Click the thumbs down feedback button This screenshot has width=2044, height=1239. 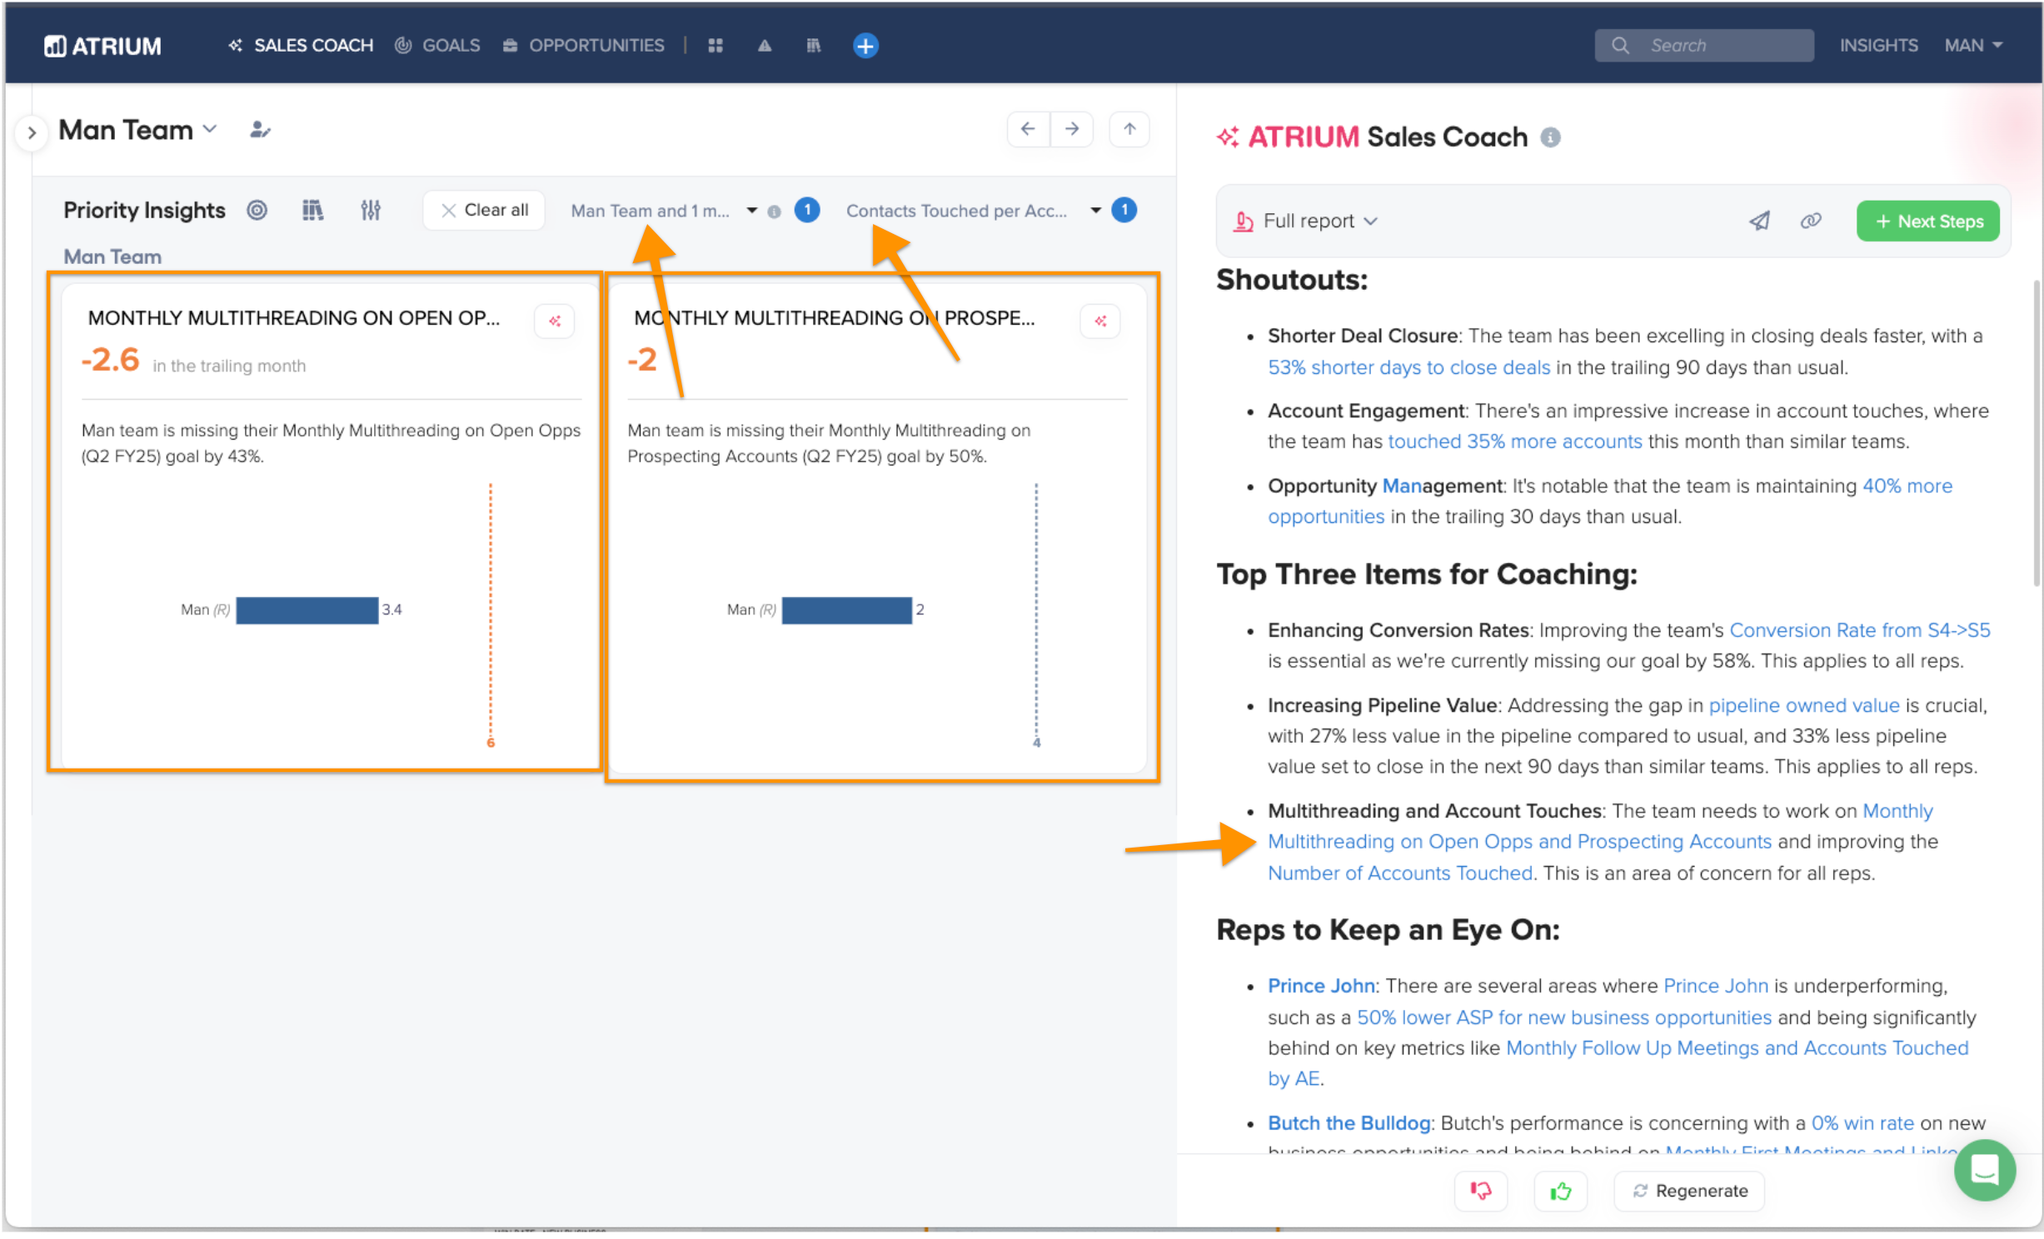click(1480, 1190)
